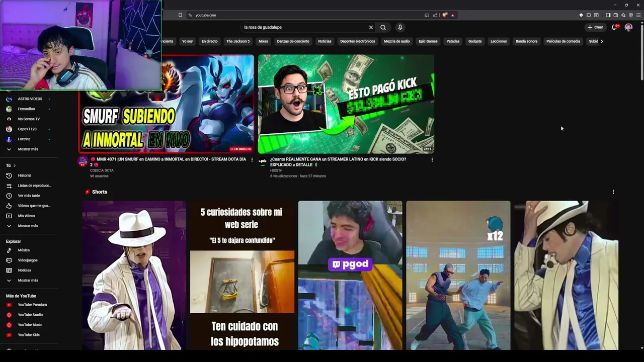Select the Epic Games chip

pyautogui.click(x=428, y=41)
